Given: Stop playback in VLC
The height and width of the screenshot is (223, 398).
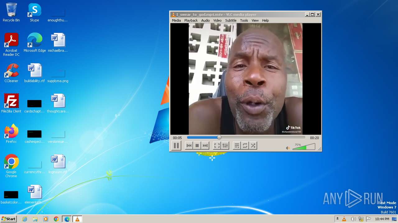Looking at the screenshot, I should (x=197, y=146).
